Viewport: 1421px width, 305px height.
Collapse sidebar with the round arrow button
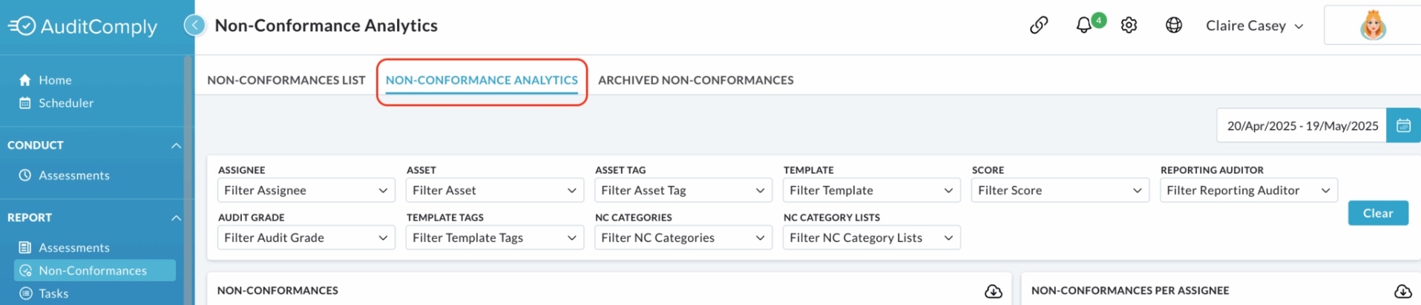(194, 25)
